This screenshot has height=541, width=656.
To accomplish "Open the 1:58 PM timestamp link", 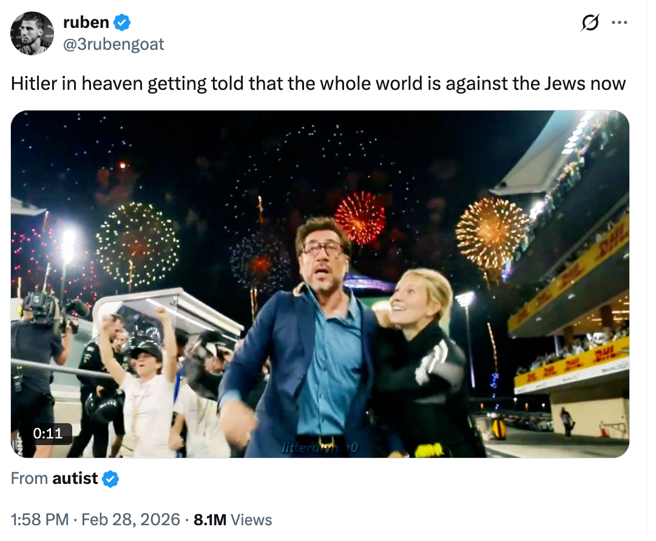I will [39, 520].
